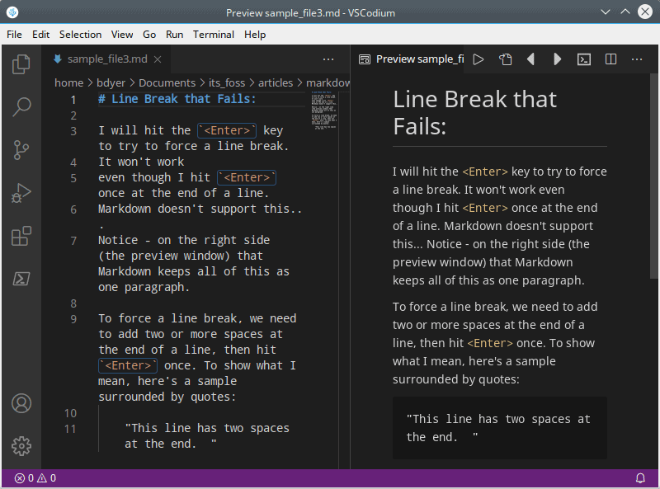Click the Show Source file icon in preview toolbar

point(505,59)
